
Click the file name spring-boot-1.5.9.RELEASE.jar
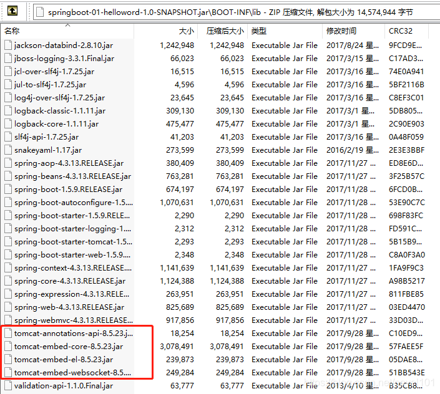[68, 190]
